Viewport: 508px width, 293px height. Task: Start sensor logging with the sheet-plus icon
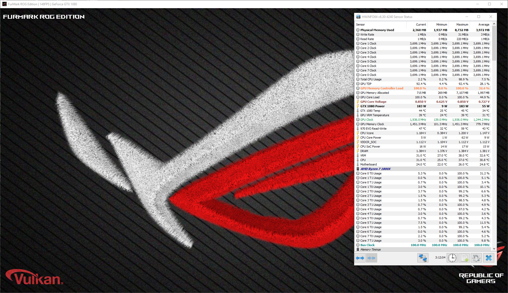pyautogui.click(x=464, y=258)
